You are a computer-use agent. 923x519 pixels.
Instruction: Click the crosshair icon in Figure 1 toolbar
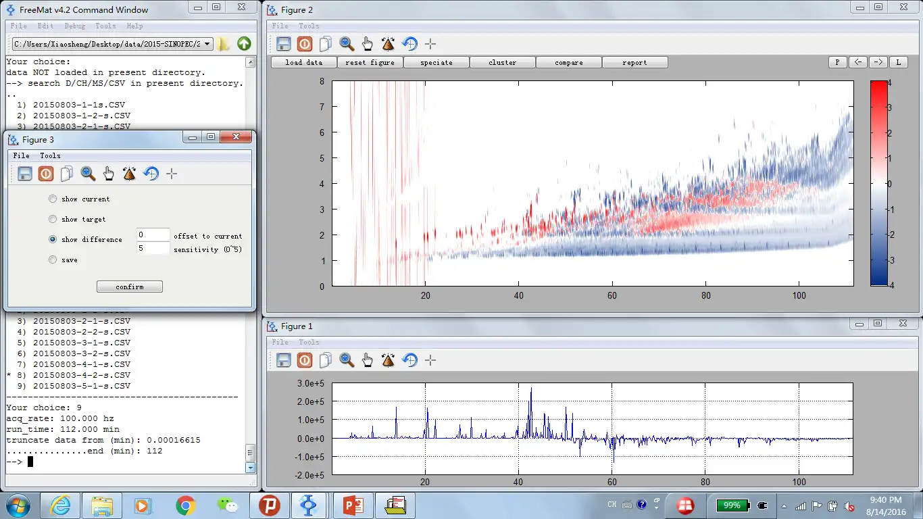tap(430, 360)
